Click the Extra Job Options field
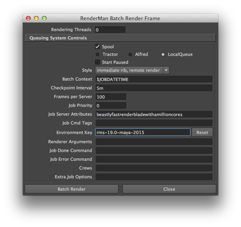Viewport: 241px width, 227px height. tap(154, 177)
